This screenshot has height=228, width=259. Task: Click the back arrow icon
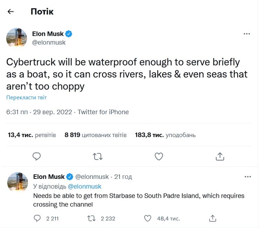tap(11, 12)
